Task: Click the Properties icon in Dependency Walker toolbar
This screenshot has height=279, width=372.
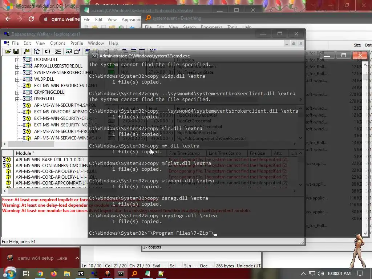Action: coord(77,51)
